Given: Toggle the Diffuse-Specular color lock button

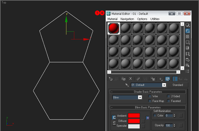Looking at the screenshot, I should point(114,123).
